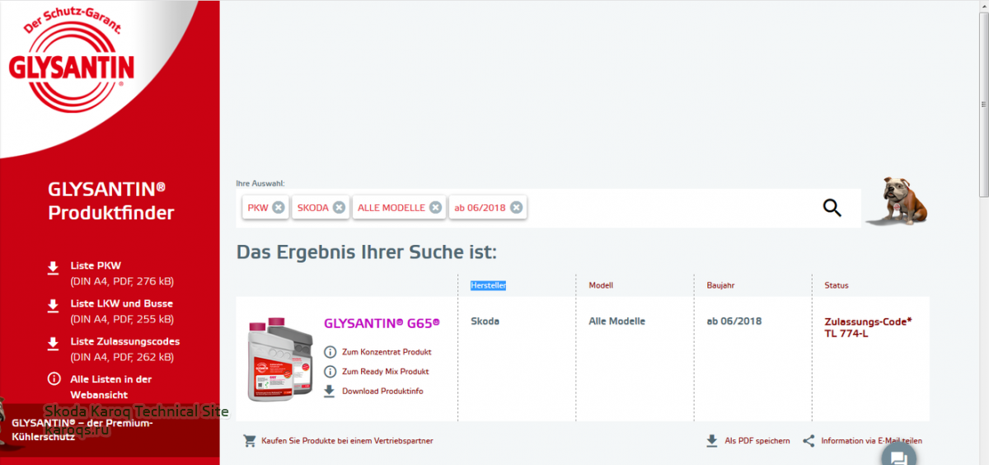Click the search magnifier icon
The height and width of the screenshot is (465, 989).
pyautogui.click(x=832, y=208)
